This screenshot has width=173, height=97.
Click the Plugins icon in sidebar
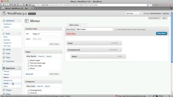click(x=4, y=90)
